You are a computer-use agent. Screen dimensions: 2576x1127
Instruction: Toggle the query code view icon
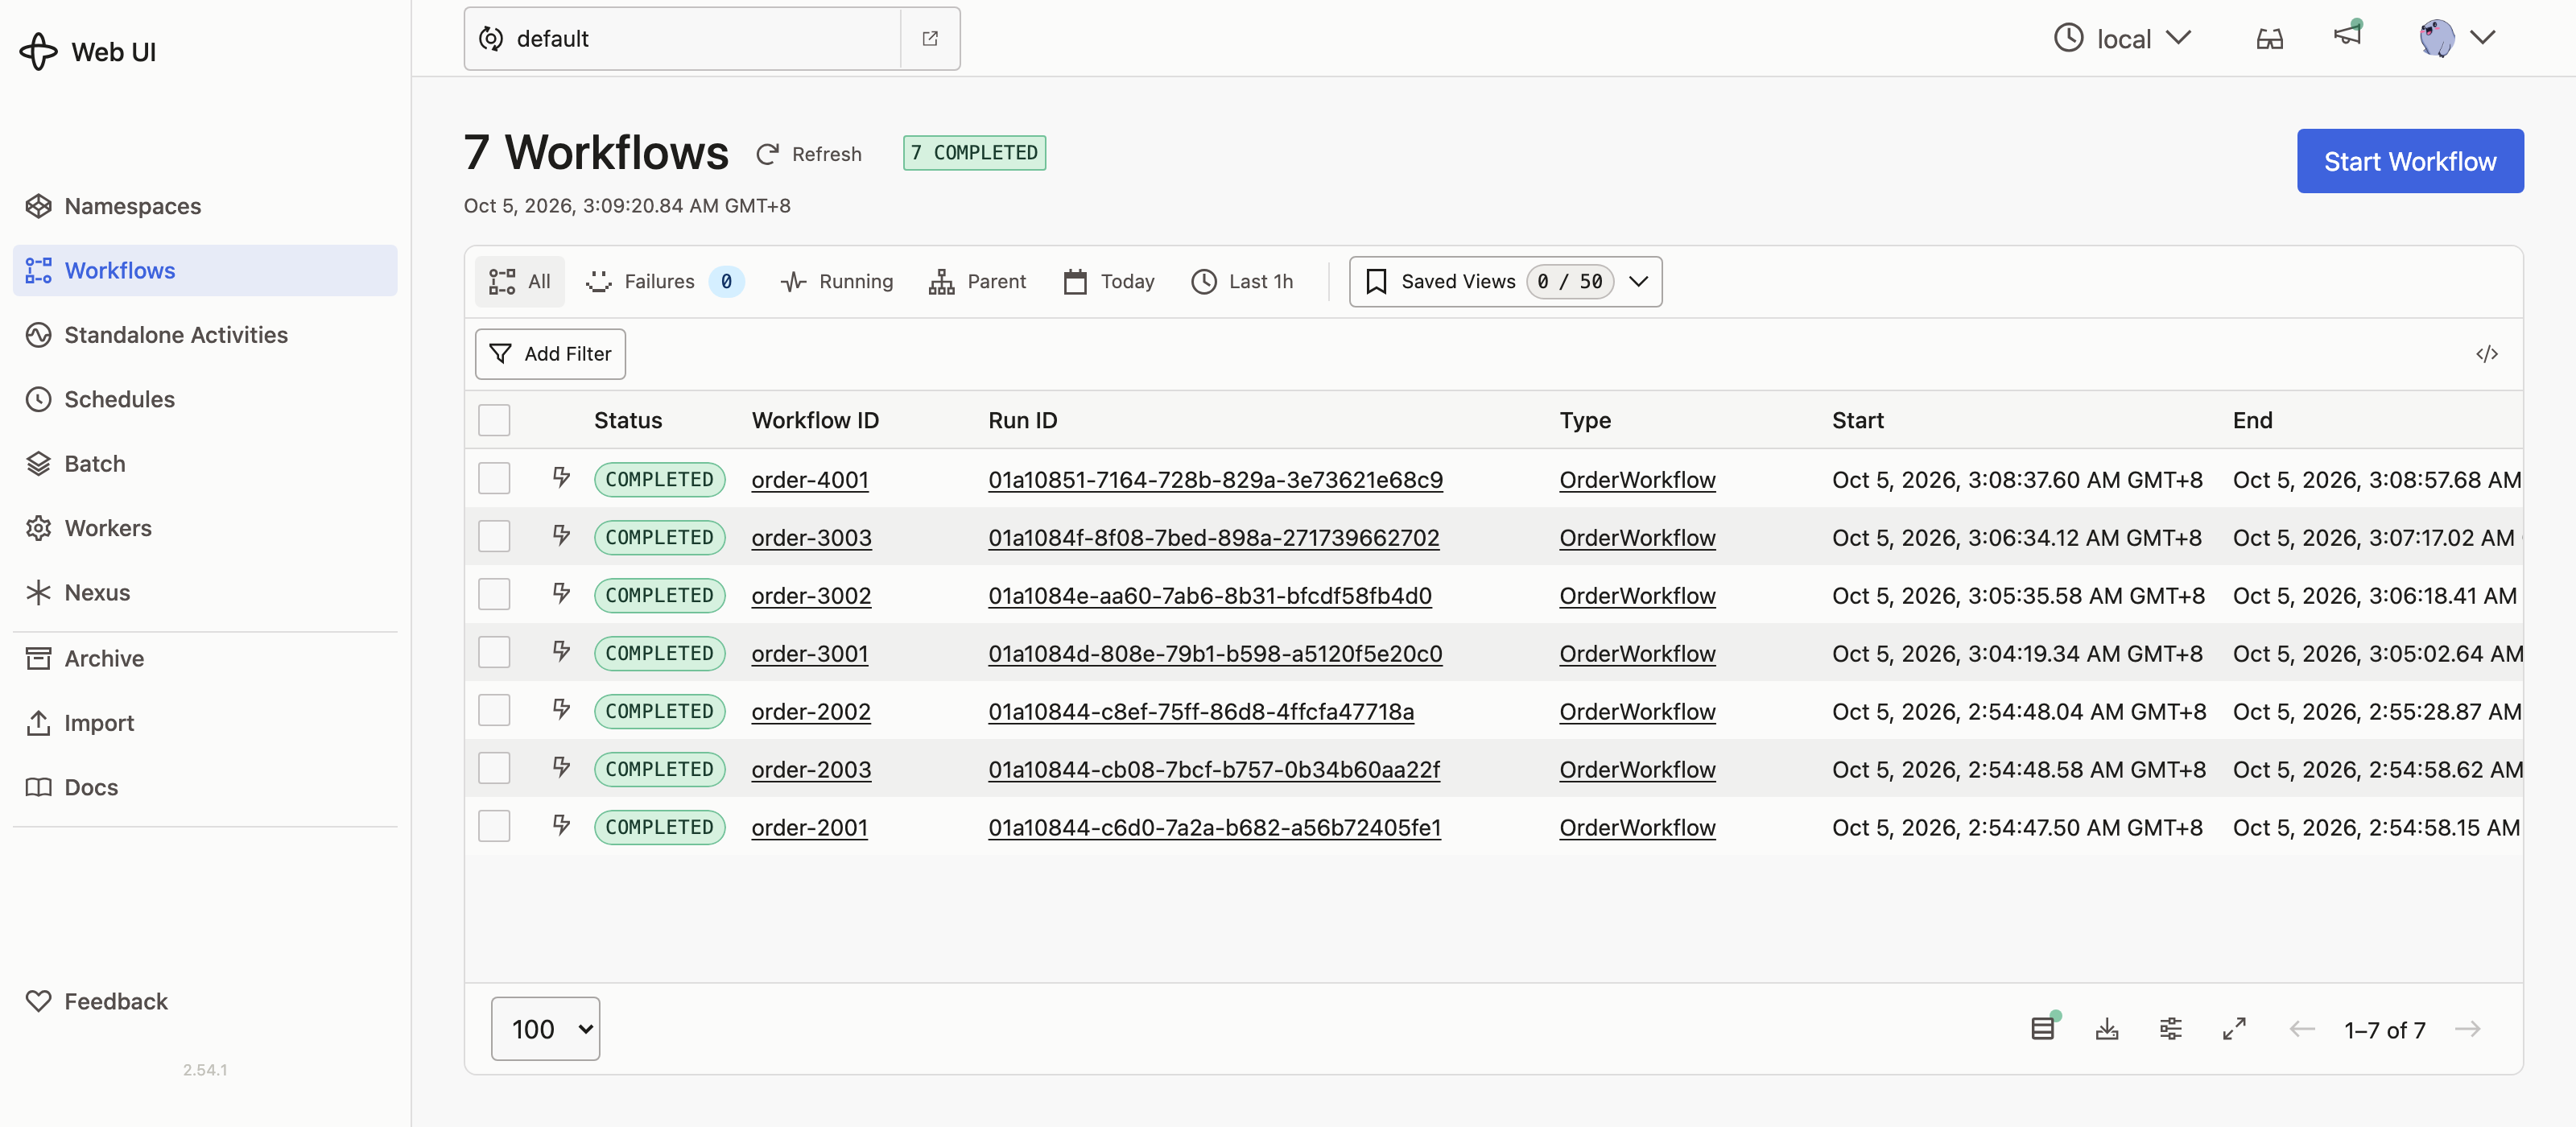2486,354
